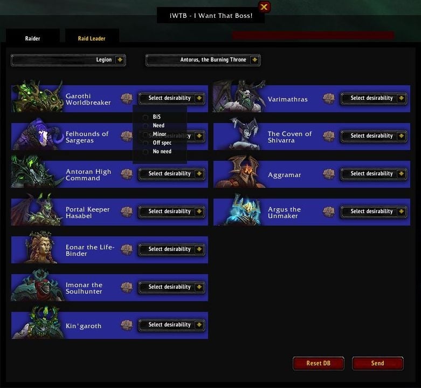Open the loot icon for Eonar the Life-Binder
Image resolution: width=421 pixels, height=388 pixels.
[127, 250]
